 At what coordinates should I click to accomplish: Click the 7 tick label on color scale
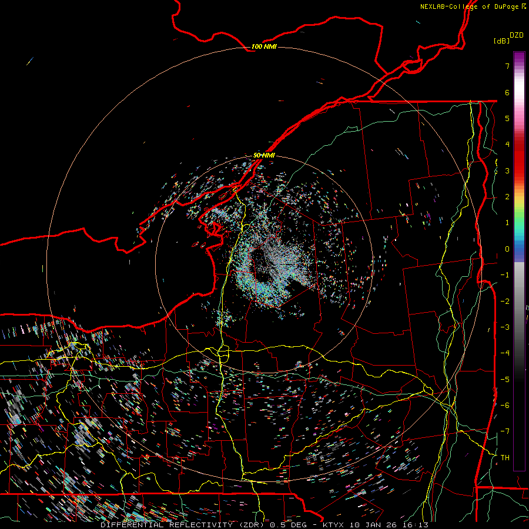coord(507,66)
